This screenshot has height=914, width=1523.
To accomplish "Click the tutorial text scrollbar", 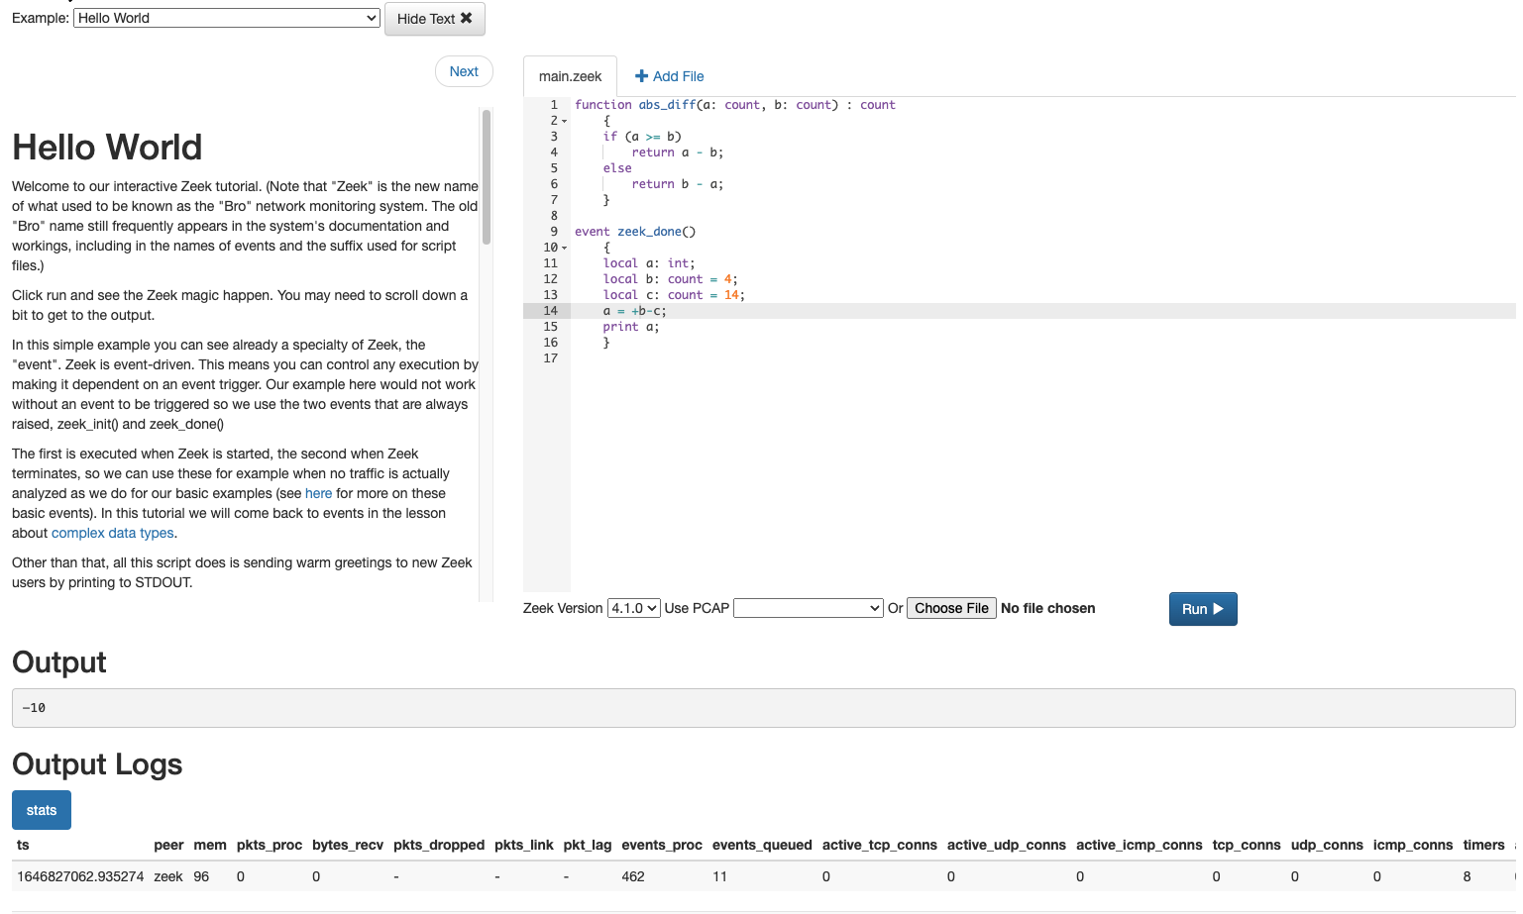I will pyautogui.click(x=487, y=176).
